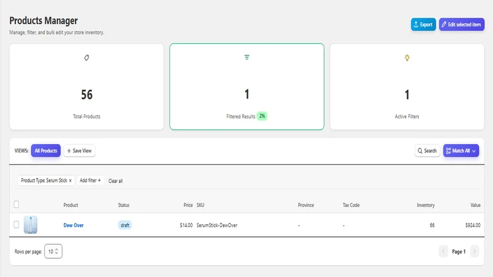Click the Total Products card
This screenshot has width=493, height=277.
coord(86,87)
